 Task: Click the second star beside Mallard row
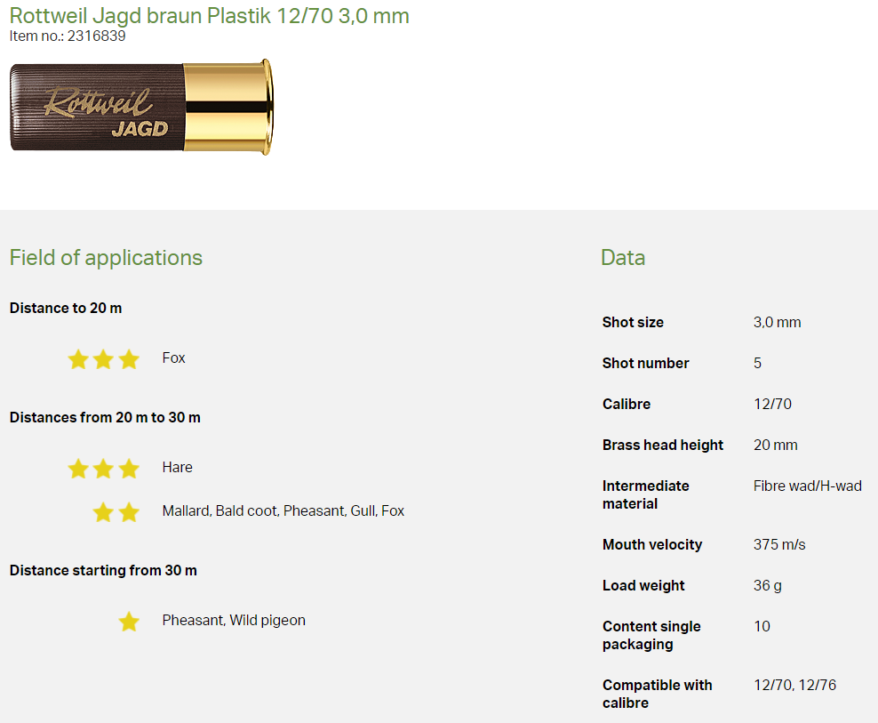[129, 512]
